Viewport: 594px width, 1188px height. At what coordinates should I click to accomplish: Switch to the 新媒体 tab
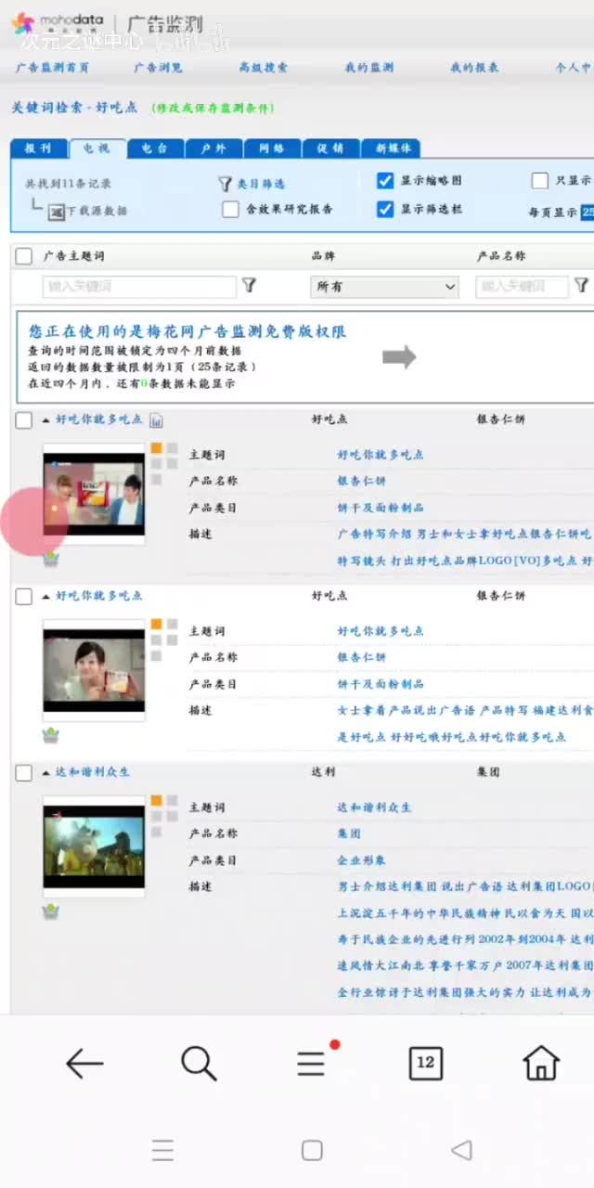coord(392,148)
